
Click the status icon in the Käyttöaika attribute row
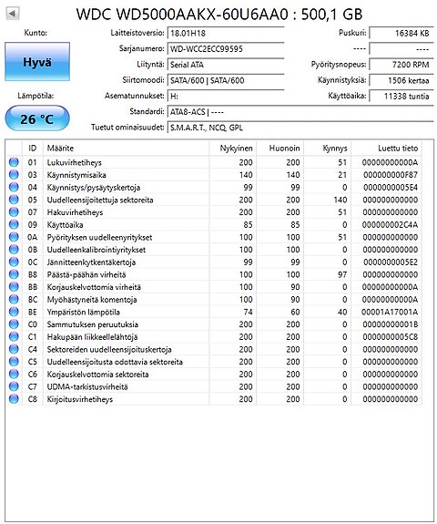pos(14,224)
